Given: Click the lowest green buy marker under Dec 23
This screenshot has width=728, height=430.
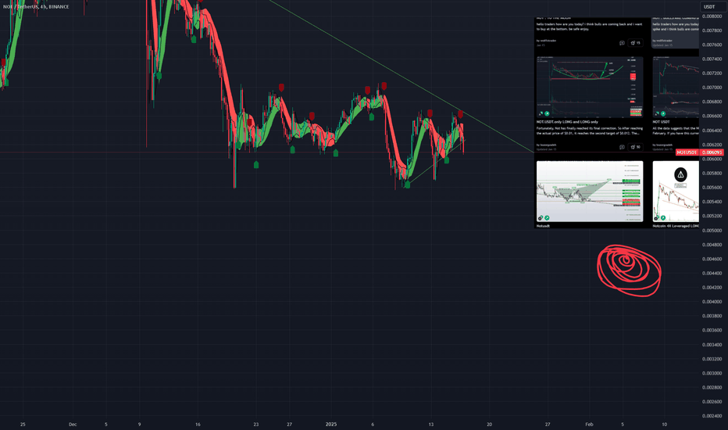Looking at the screenshot, I should coord(256,164).
